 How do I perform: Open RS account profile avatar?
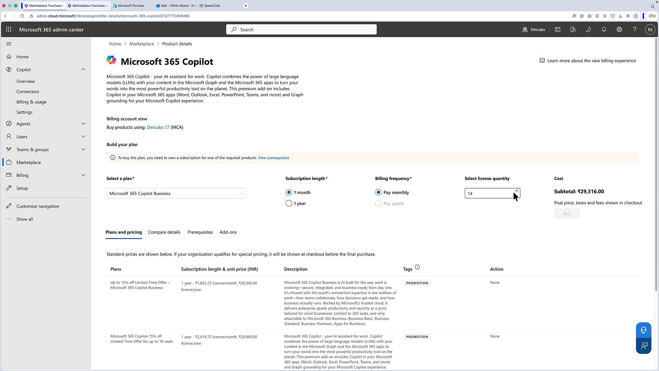[x=650, y=30]
